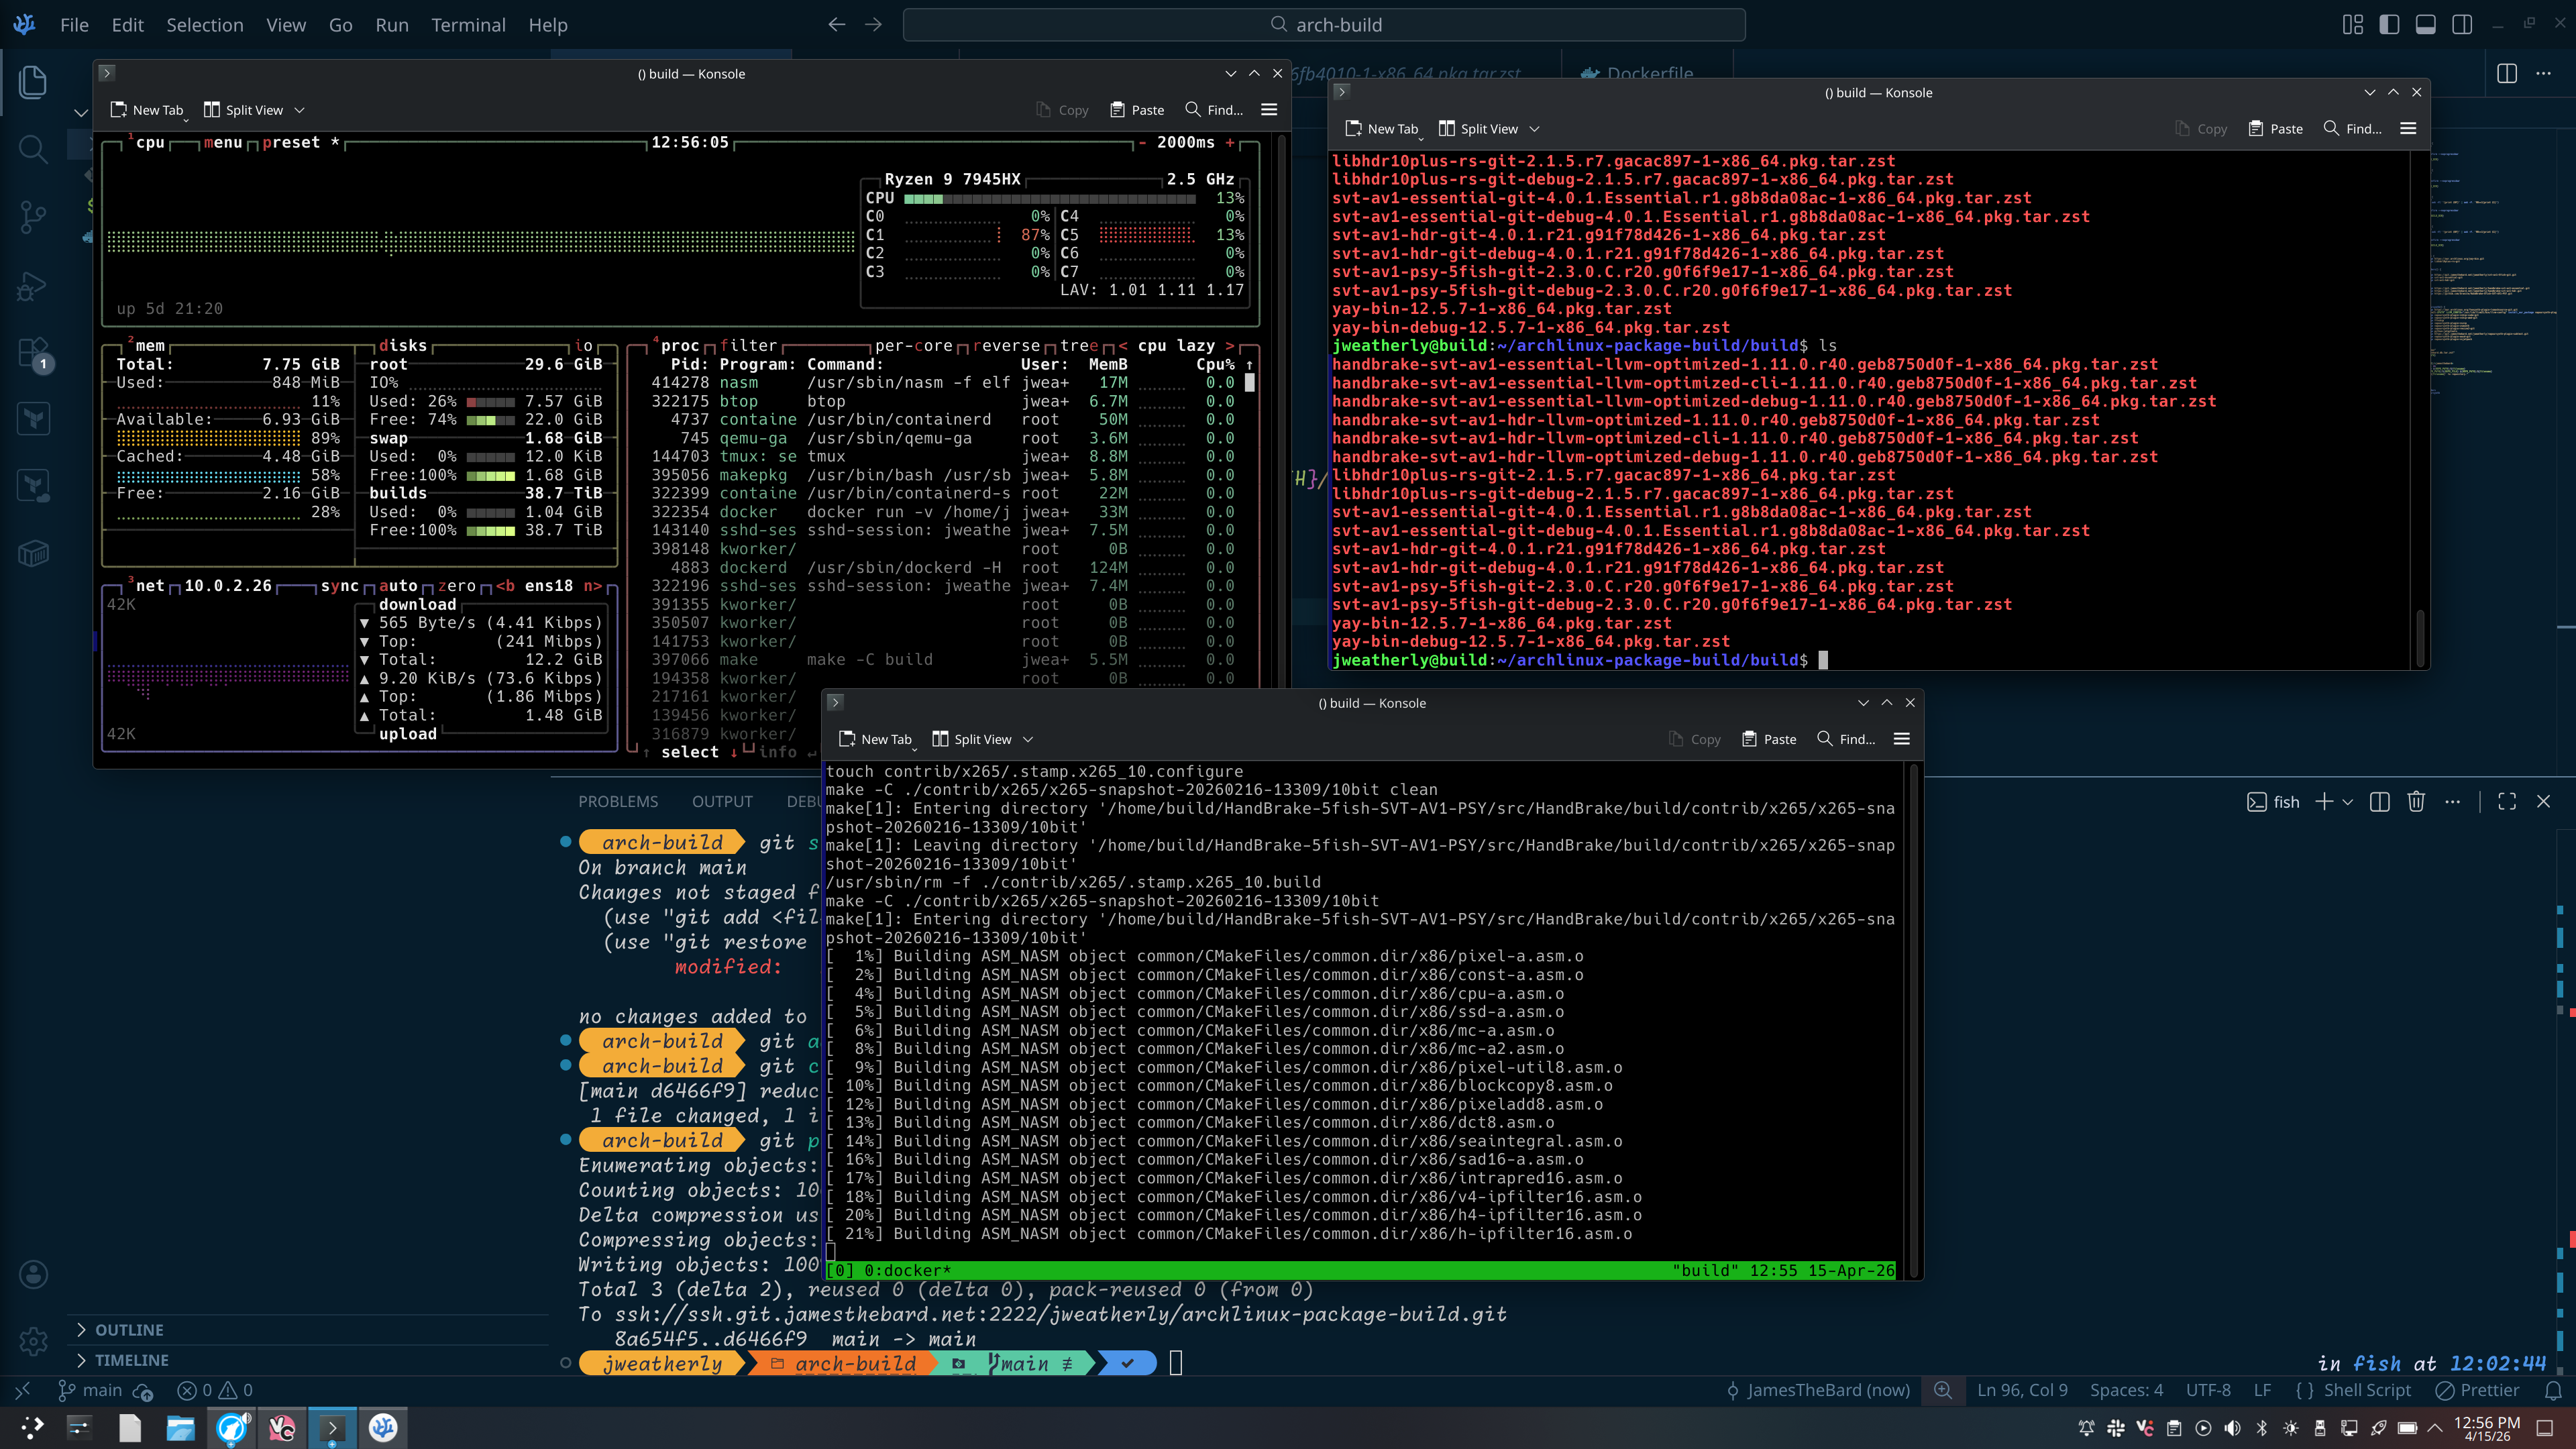Click the Manage gear icon in sidebar
2576x1449 pixels.
click(33, 1341)
